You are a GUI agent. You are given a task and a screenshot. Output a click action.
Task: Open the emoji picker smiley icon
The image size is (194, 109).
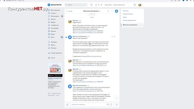[x=111, y=104]
